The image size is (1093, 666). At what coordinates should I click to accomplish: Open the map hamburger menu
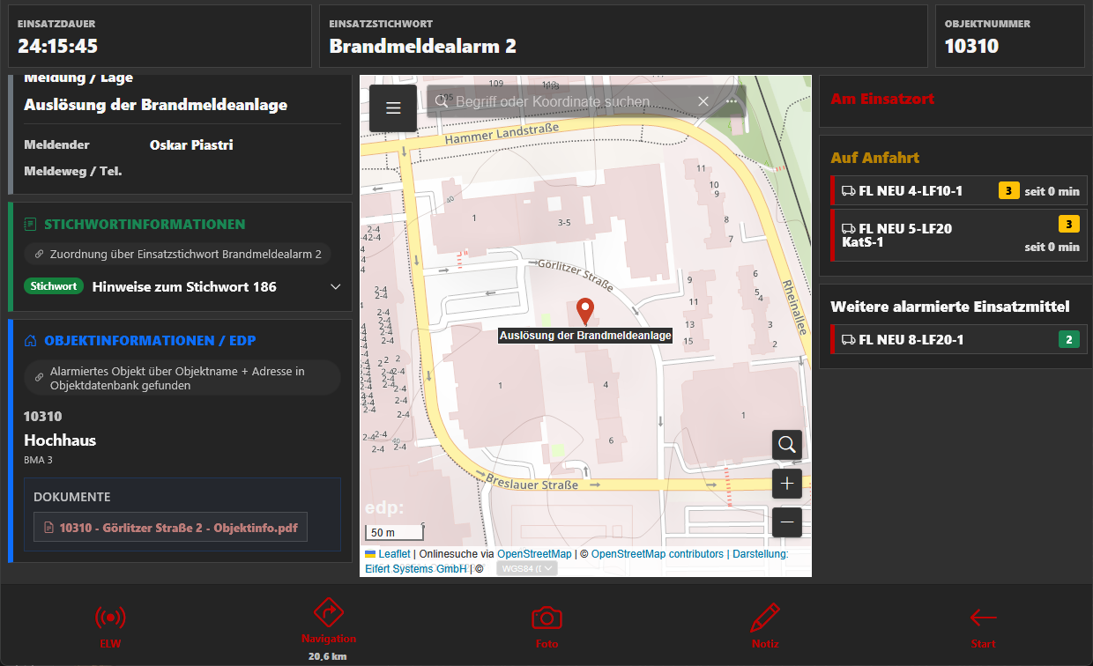[x=393, y=108]
